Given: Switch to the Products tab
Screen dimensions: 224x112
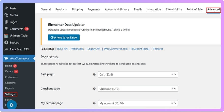Looking at the screenshot, I should [x=61, y=9].
